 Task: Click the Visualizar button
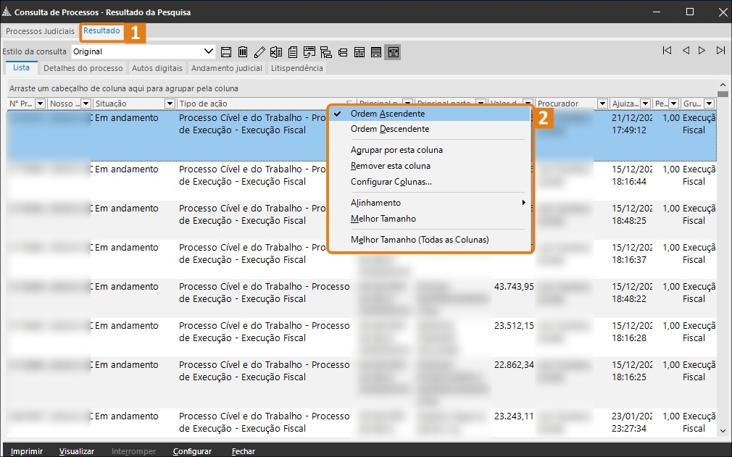pyautogui.click(x=77, y=451)
